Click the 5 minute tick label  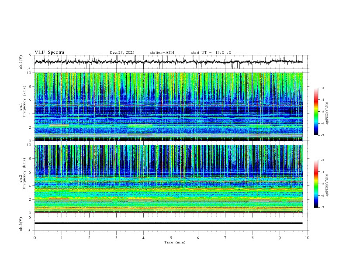[171, 238]
